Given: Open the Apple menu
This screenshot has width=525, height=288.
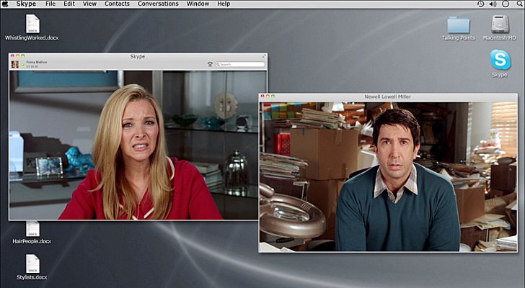Looking at the screenshot, I should tap(6, 4).
